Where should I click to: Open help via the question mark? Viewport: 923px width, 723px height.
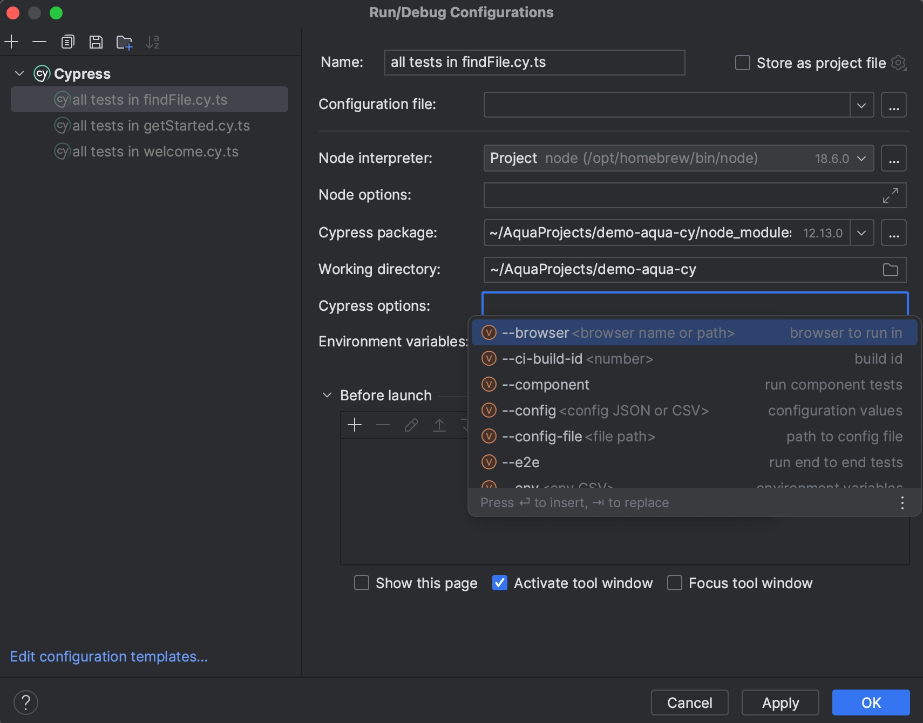26,702
